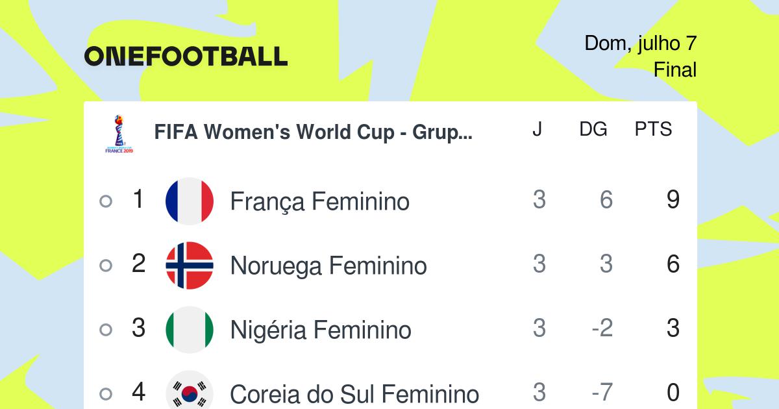Click France's 9 points value
The height and width of the screenshot is (409, 779).
pos(673,200)
